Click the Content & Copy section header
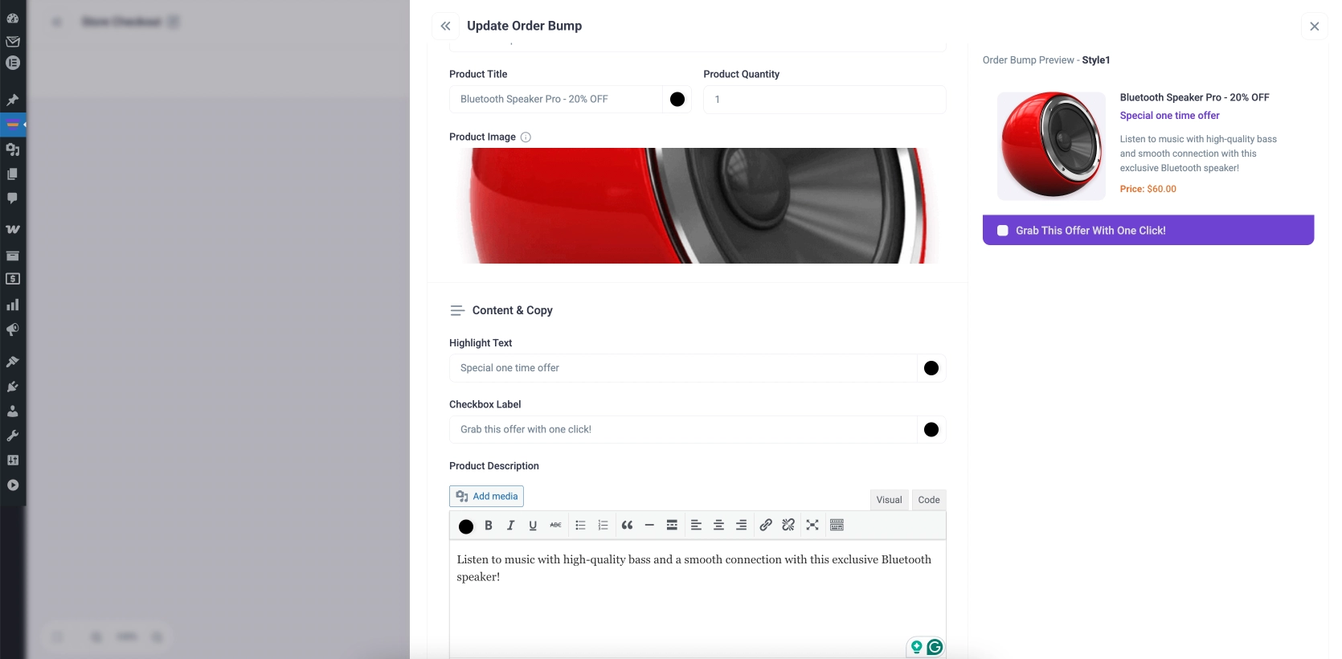The height and width of the screenshot is (659, 1342). pos(512,310)
